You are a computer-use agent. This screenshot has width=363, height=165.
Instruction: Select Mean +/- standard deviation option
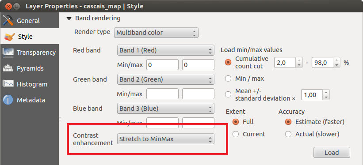coord(228,94)
